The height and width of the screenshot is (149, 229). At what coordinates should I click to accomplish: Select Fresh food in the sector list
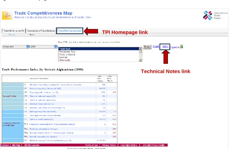pos(99,49)
